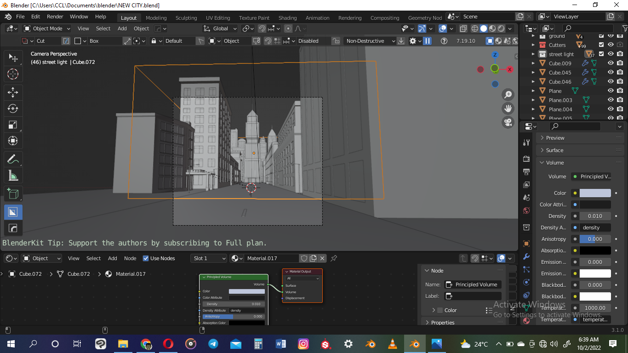Viewport: 628px width, 353px height.
Task: Select the Cursor tool in viewport toolbar
Action: [13, 74]
